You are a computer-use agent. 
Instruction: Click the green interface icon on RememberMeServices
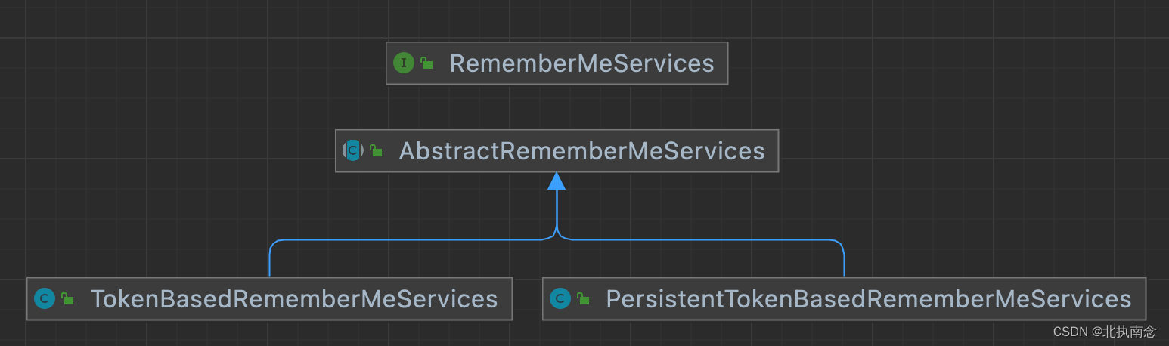pyautogui.click(x=404, y=63)
